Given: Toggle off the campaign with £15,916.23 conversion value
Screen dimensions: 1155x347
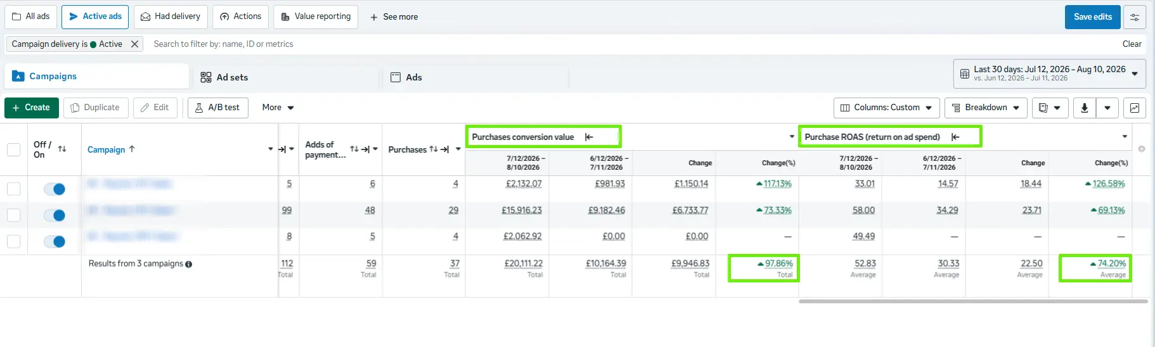Looking at the screenshot, I should pos(55,215).
